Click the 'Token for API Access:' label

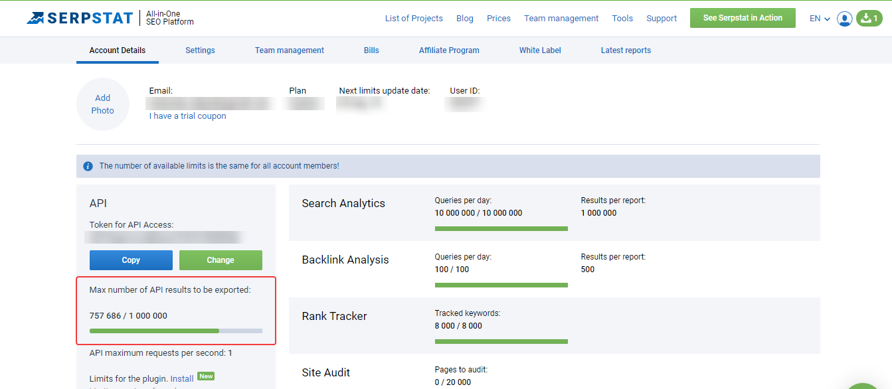[132, 225]
